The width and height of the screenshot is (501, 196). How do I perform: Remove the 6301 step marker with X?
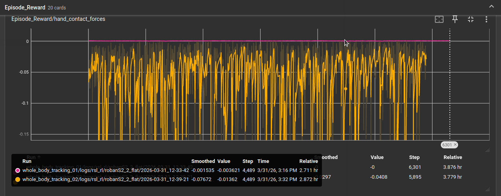point(455,145)
